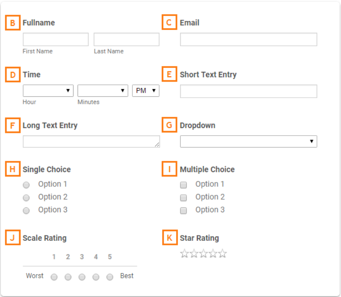
Task: Click inside the Long Text Entry textarea
Action: [91, 141]
